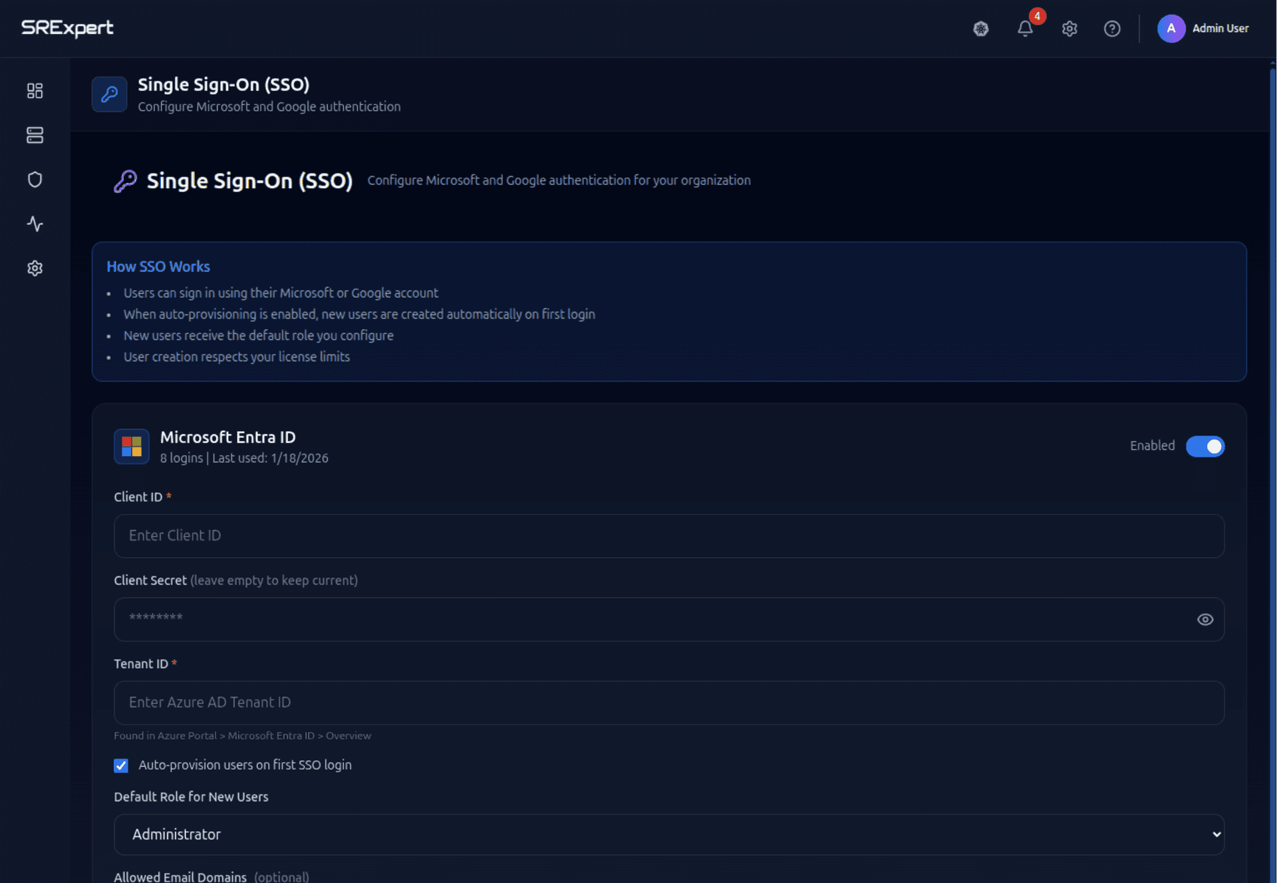Reveal the Client Secret with eye icon
The image size is (1277, 883).
tap(1205, 619)
